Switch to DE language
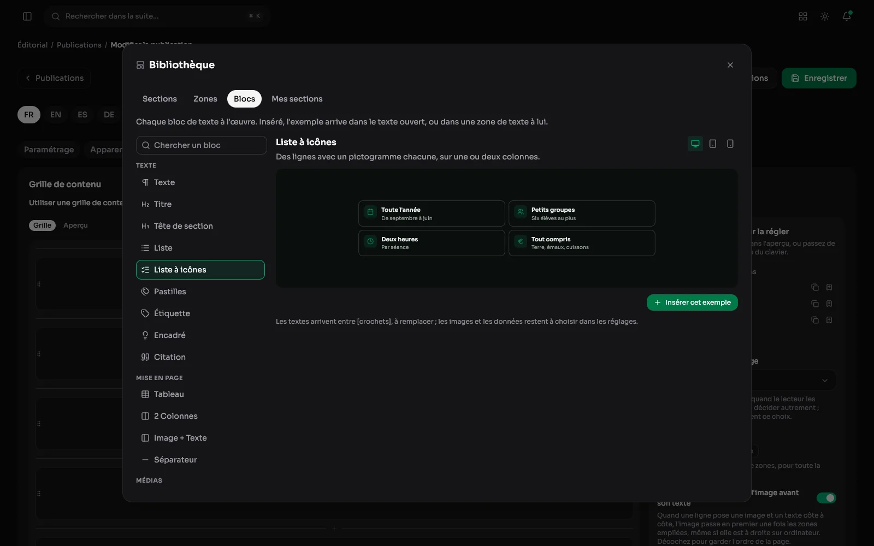874x546 pixels. tap(109, 115)
